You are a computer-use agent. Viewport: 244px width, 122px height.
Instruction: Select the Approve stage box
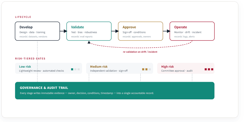click(x=140, y=31)
